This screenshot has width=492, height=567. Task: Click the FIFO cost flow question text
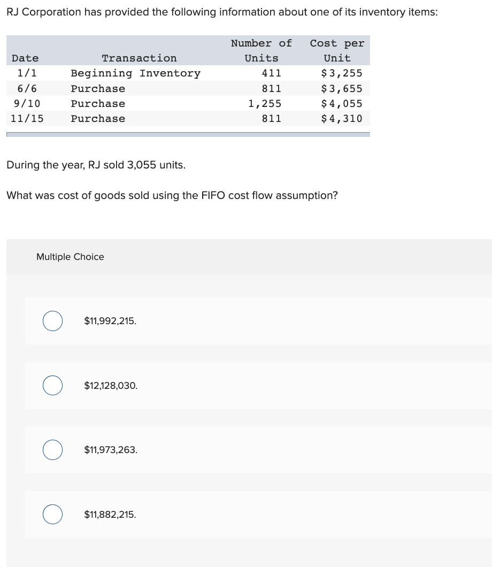pos(172,195)
